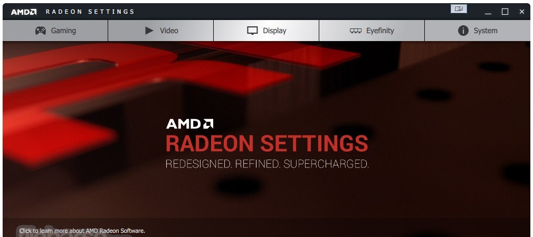Go to the Eyefinity tab

point(372,31)
